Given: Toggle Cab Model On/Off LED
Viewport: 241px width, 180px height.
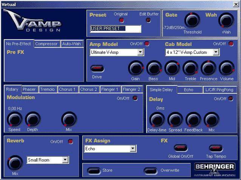Looking at the screenshot, I should coord(231,44).
